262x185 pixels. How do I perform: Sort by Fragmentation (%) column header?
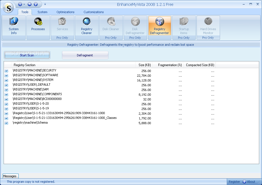[x=168, y=65]
